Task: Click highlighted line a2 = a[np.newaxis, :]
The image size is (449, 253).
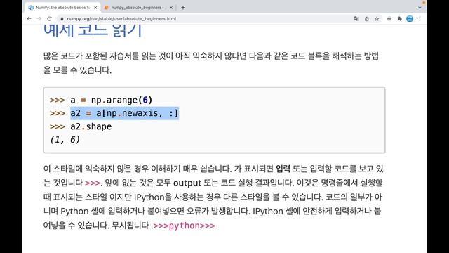Action: click(125, 113)
